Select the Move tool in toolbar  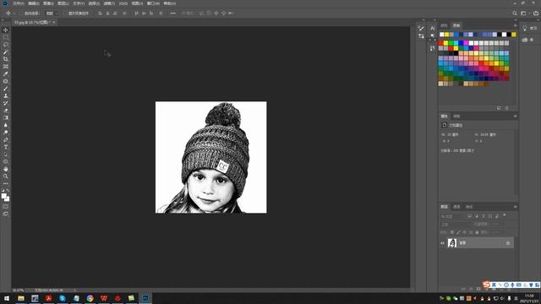coord(6,30)
